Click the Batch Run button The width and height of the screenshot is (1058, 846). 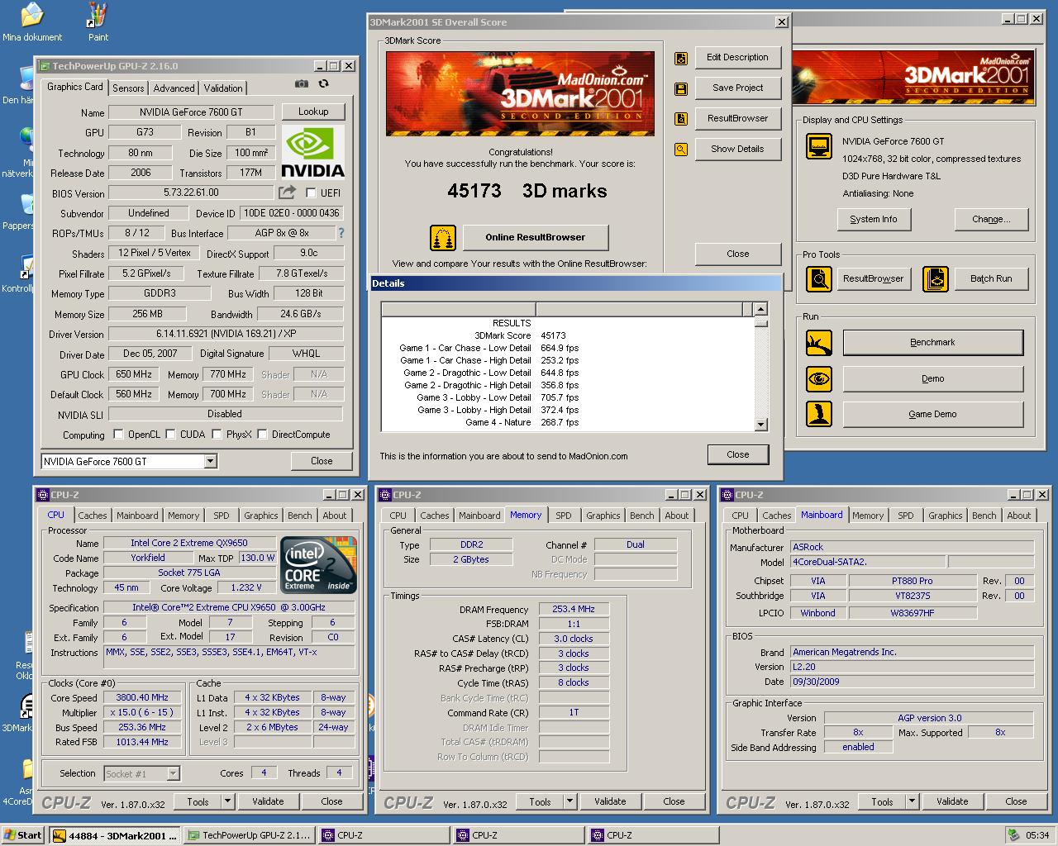pos(991,278)
